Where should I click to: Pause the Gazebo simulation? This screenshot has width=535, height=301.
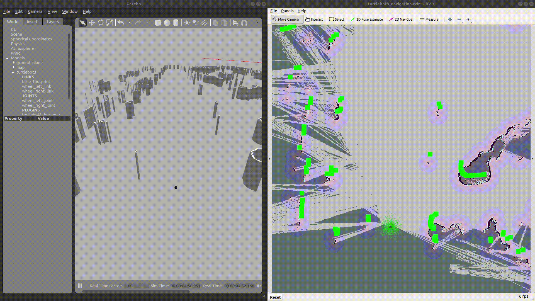click(x=80, y=286)
